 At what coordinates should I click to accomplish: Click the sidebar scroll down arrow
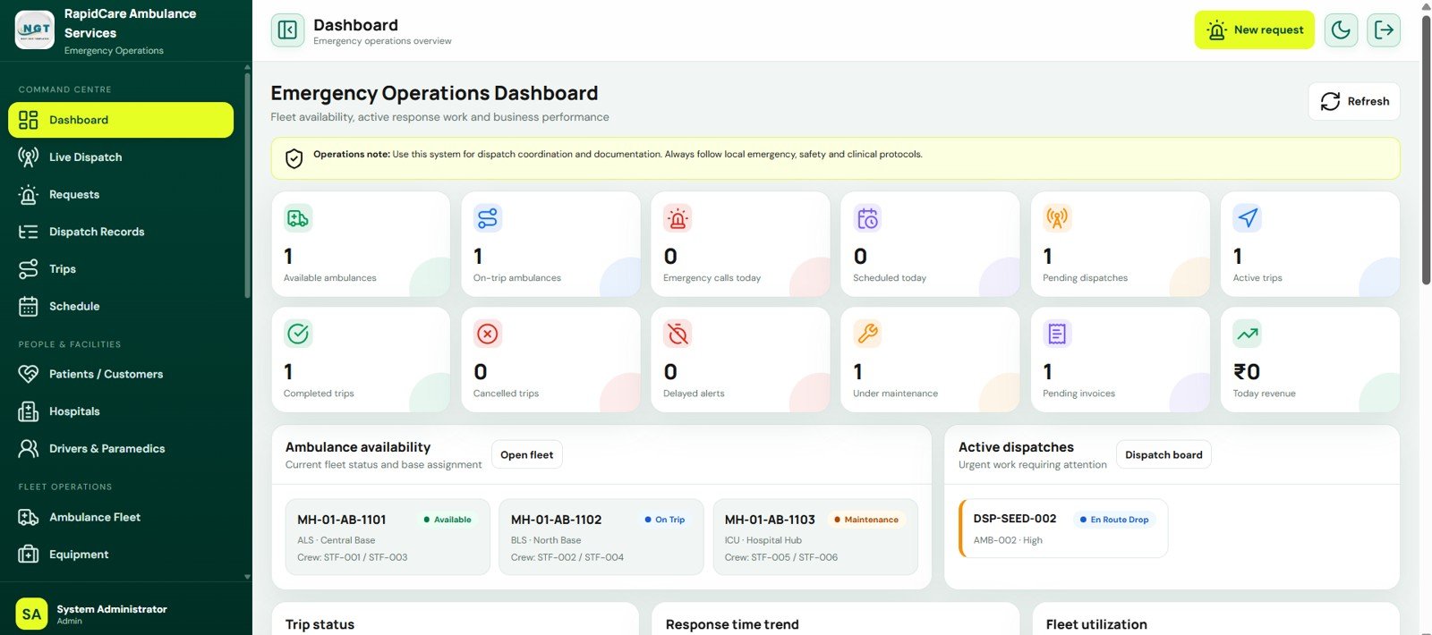pyautogui.click(x=247, y=577)
